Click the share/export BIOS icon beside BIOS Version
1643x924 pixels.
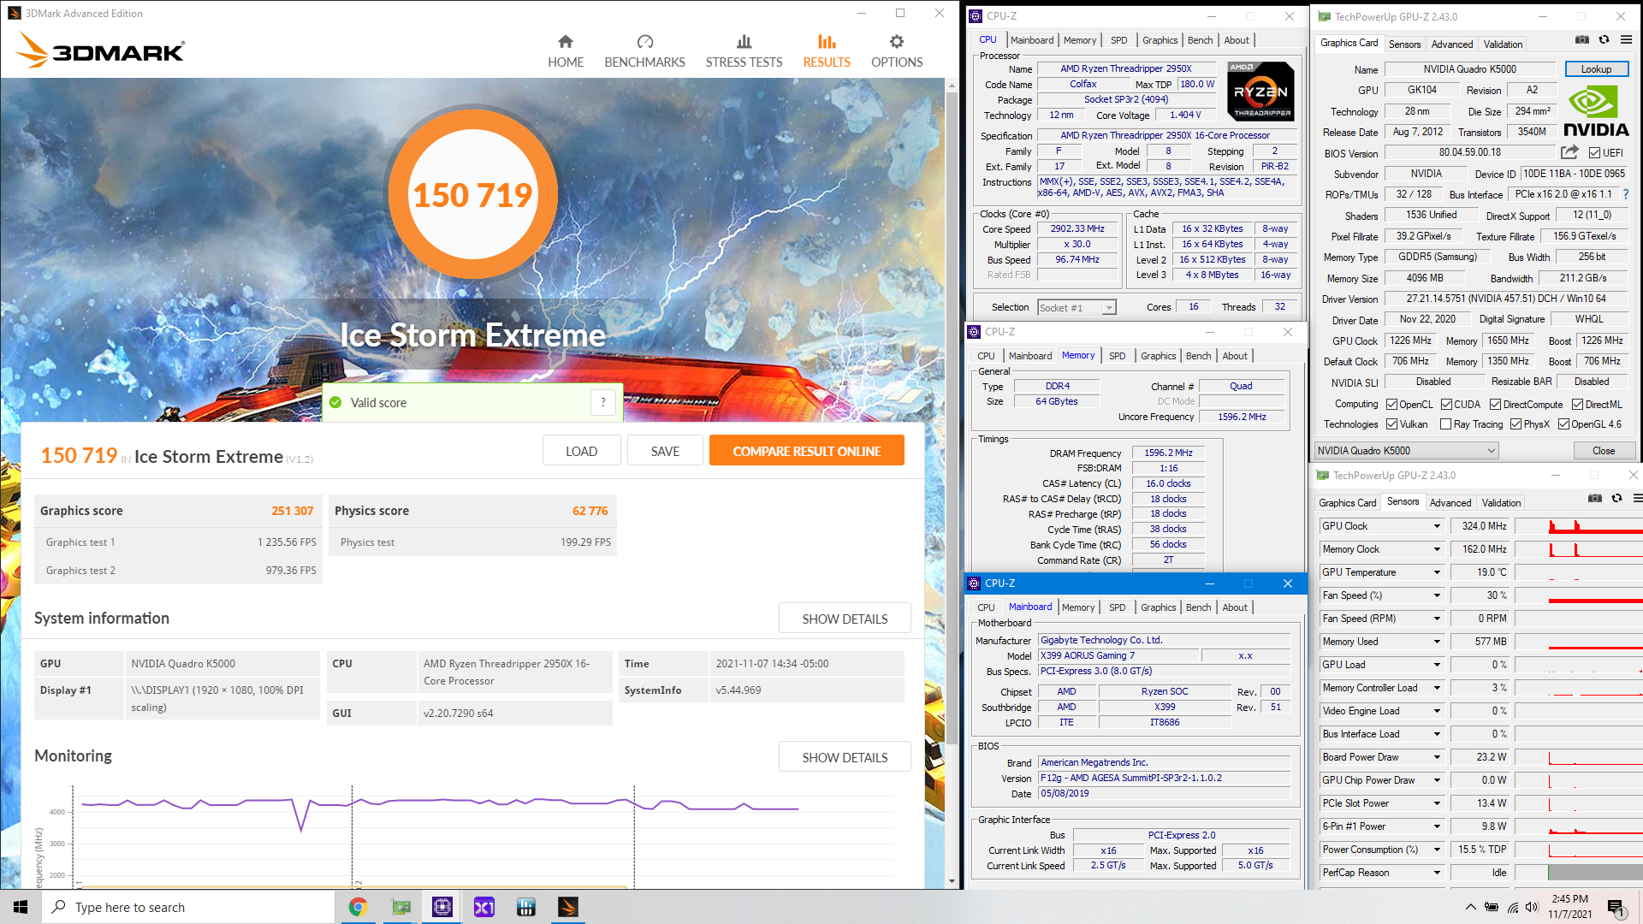(1569, 152)
